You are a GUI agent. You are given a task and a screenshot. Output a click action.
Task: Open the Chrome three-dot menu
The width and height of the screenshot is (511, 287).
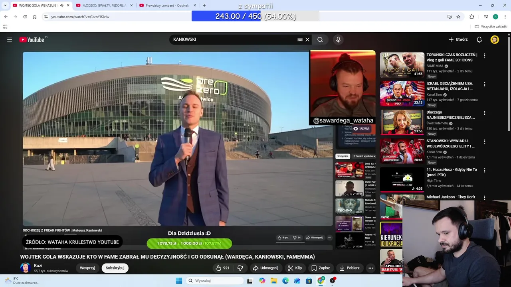[x=505, y=17]
